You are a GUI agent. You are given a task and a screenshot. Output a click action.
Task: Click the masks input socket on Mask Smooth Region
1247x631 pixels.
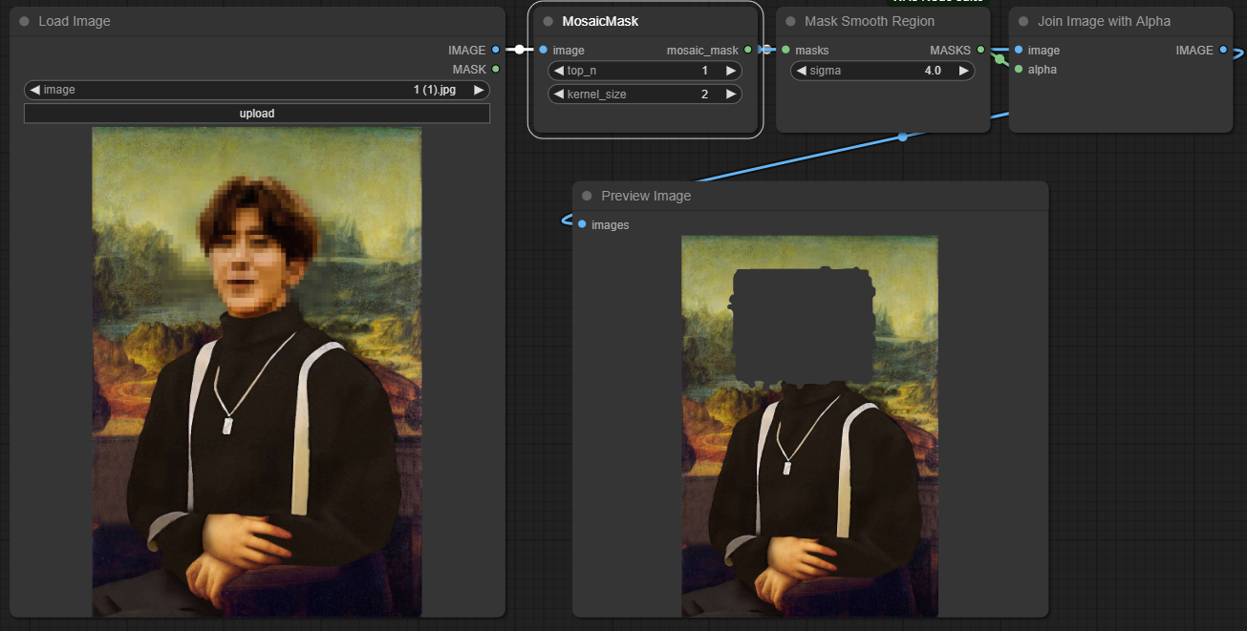[785, 50]
